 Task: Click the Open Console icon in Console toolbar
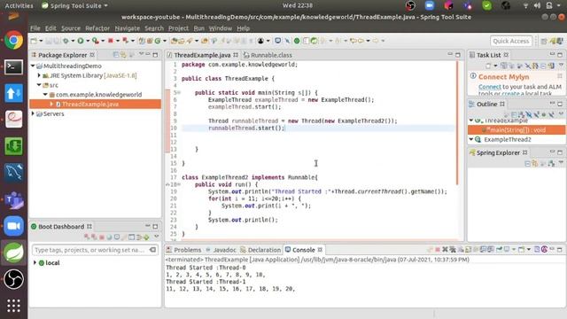(522, 250)
